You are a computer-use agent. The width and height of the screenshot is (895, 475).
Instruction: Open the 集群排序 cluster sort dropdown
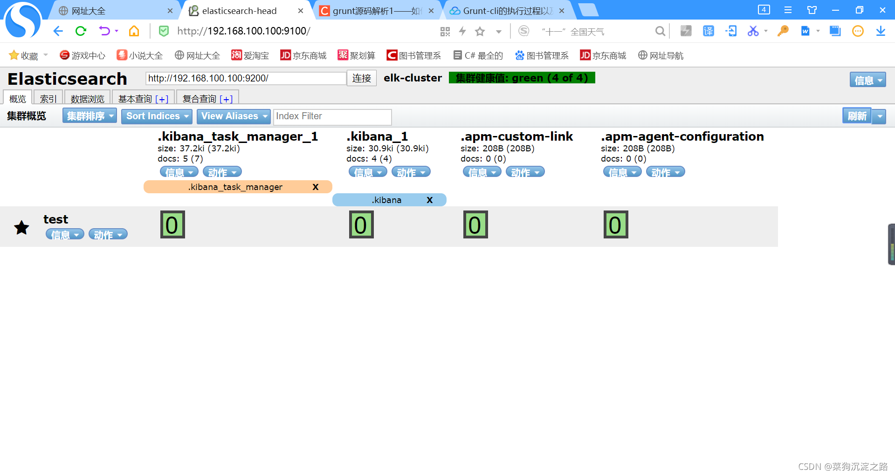89,116
